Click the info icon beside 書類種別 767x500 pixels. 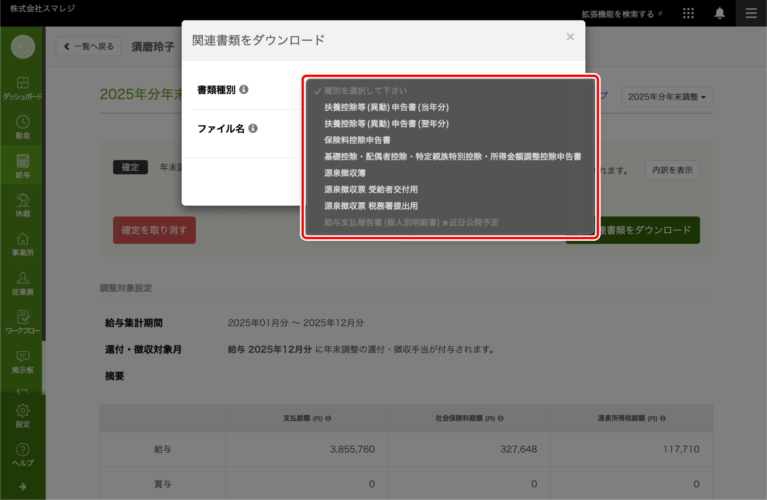pos(244,89)
